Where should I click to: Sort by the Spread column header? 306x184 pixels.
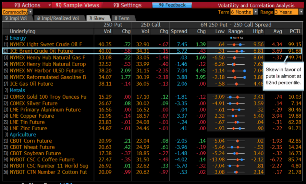[x=179, y=31]
